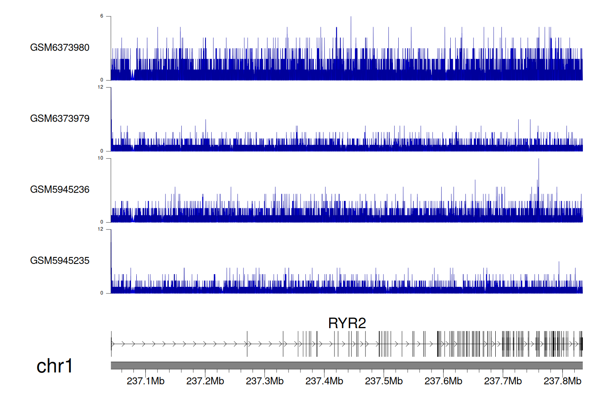
Task: Click the first exon of the RYR2 gene model
Action: [111, 344]
